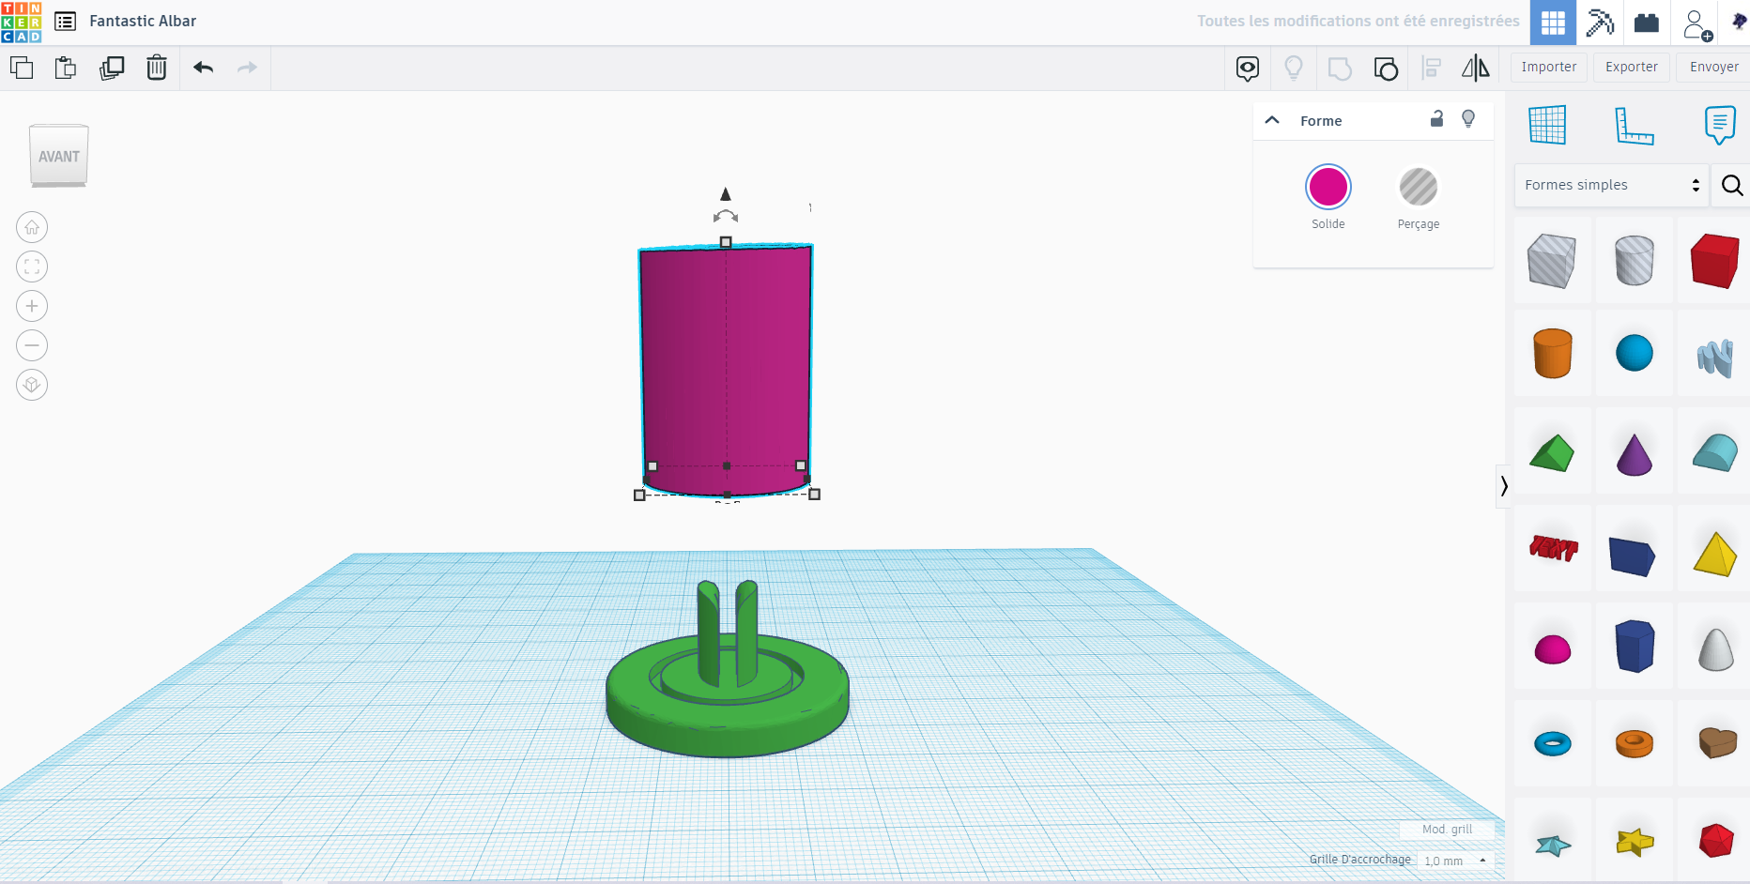Switch to Blocks pickaxe mode

click(x=1600, y=23)
